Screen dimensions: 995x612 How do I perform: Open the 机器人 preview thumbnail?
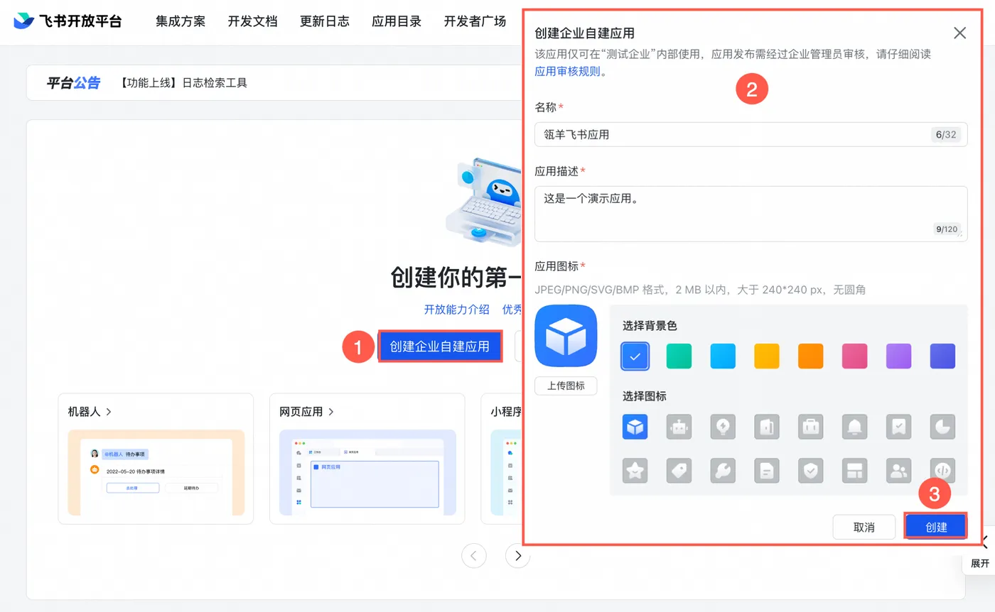156,472
